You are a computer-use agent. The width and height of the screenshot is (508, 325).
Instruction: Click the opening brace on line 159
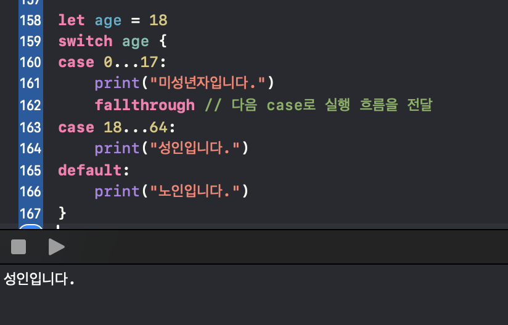(x=163, y=41)
